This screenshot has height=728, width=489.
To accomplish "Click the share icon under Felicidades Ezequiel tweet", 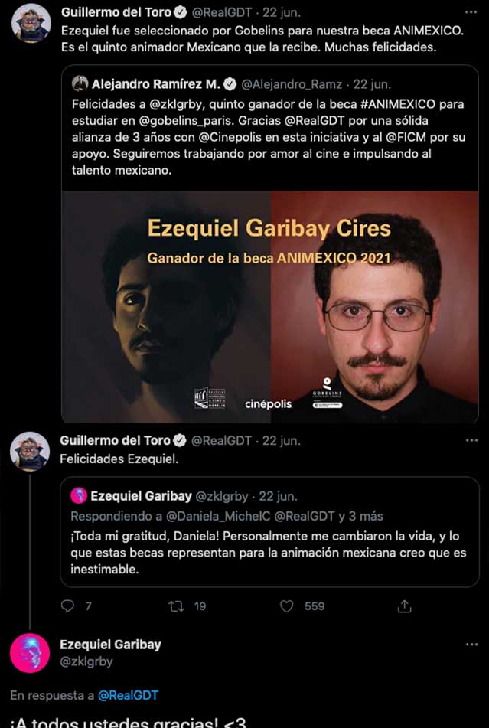I will [x=405, y=606].
